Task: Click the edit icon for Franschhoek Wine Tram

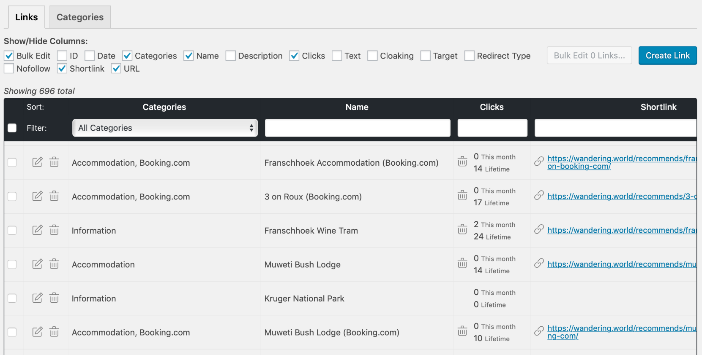Action: pyautogui.click(x=37, y=230)
